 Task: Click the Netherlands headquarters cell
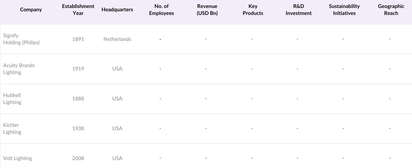(x=117, y=39)
